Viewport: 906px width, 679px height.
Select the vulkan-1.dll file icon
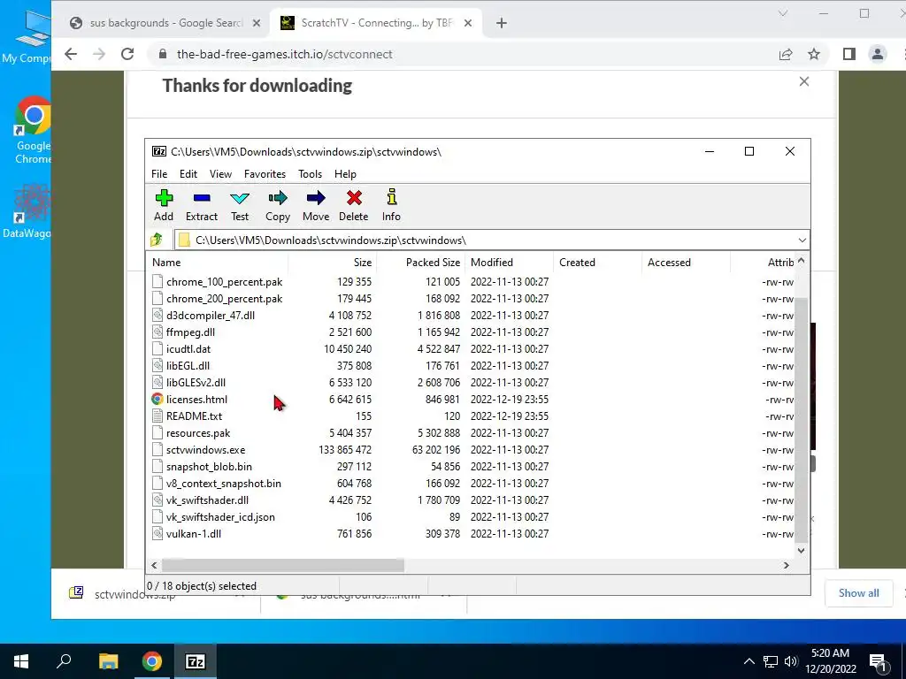(x=157, y=533)
